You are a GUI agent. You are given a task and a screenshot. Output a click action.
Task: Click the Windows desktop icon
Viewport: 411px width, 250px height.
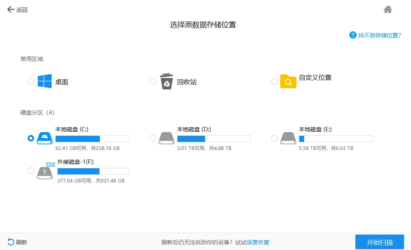click(x=45, y=81)
